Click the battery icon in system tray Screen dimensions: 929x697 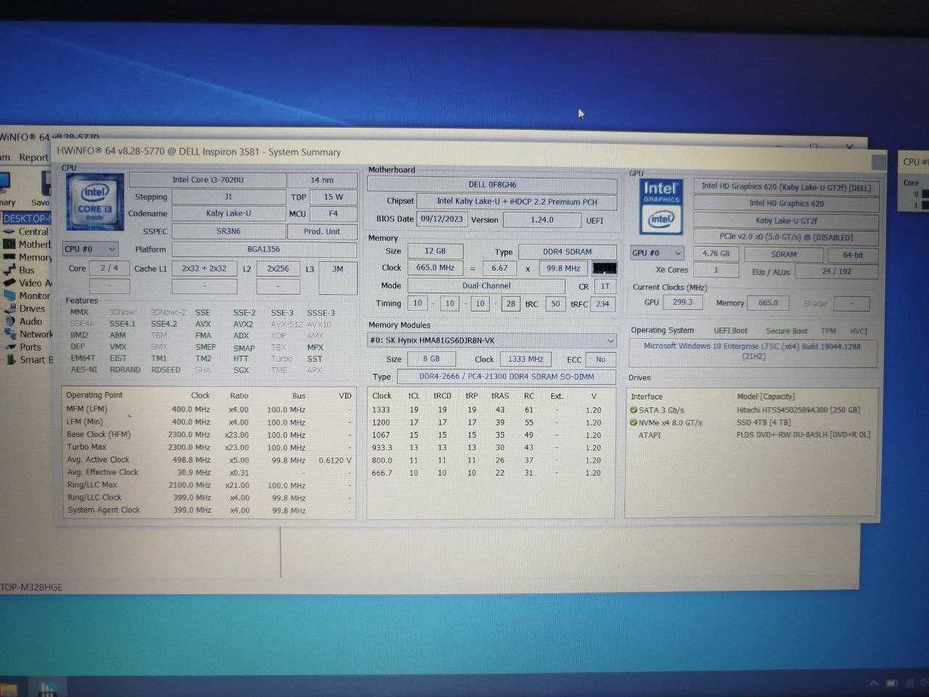pyautogui.click(x=891, y=684)
